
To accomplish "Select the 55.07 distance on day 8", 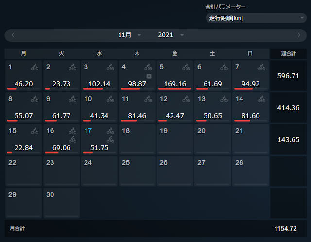I will tap(24, 116).
